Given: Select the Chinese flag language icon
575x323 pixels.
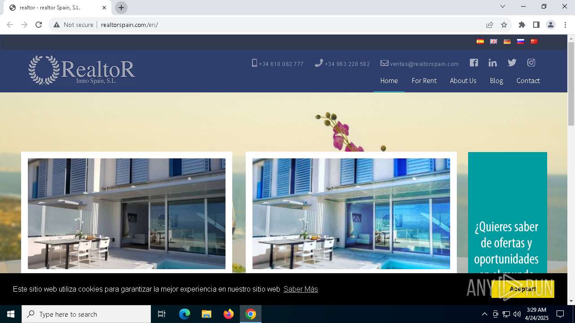Looking at the screenshot, I should pos(534,41).
